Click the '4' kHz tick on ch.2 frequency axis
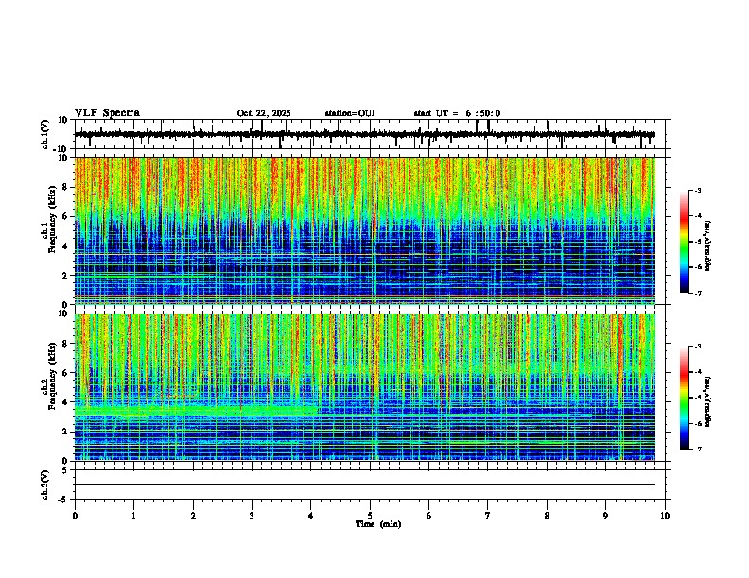 [x=65, y=402]
